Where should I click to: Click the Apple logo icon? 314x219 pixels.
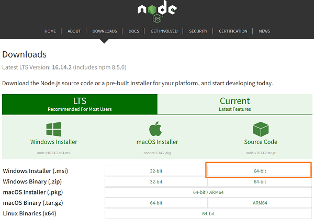point(155,129)
